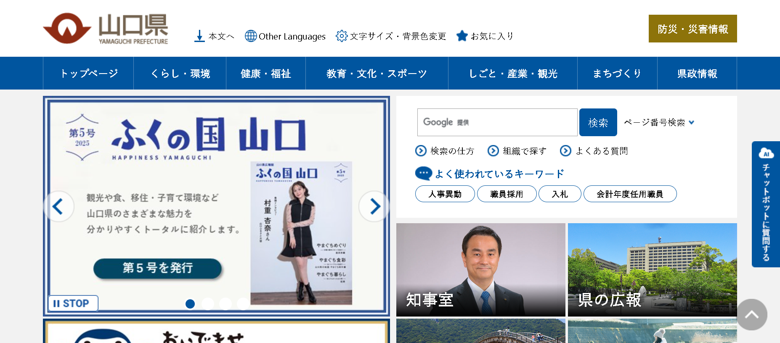Click the 入札 keyword tag
The width and height of the screenshot is (780, 343).
coord(560,194)
